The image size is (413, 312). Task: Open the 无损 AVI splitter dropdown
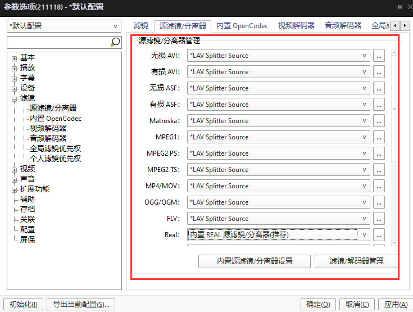(278, 56)
